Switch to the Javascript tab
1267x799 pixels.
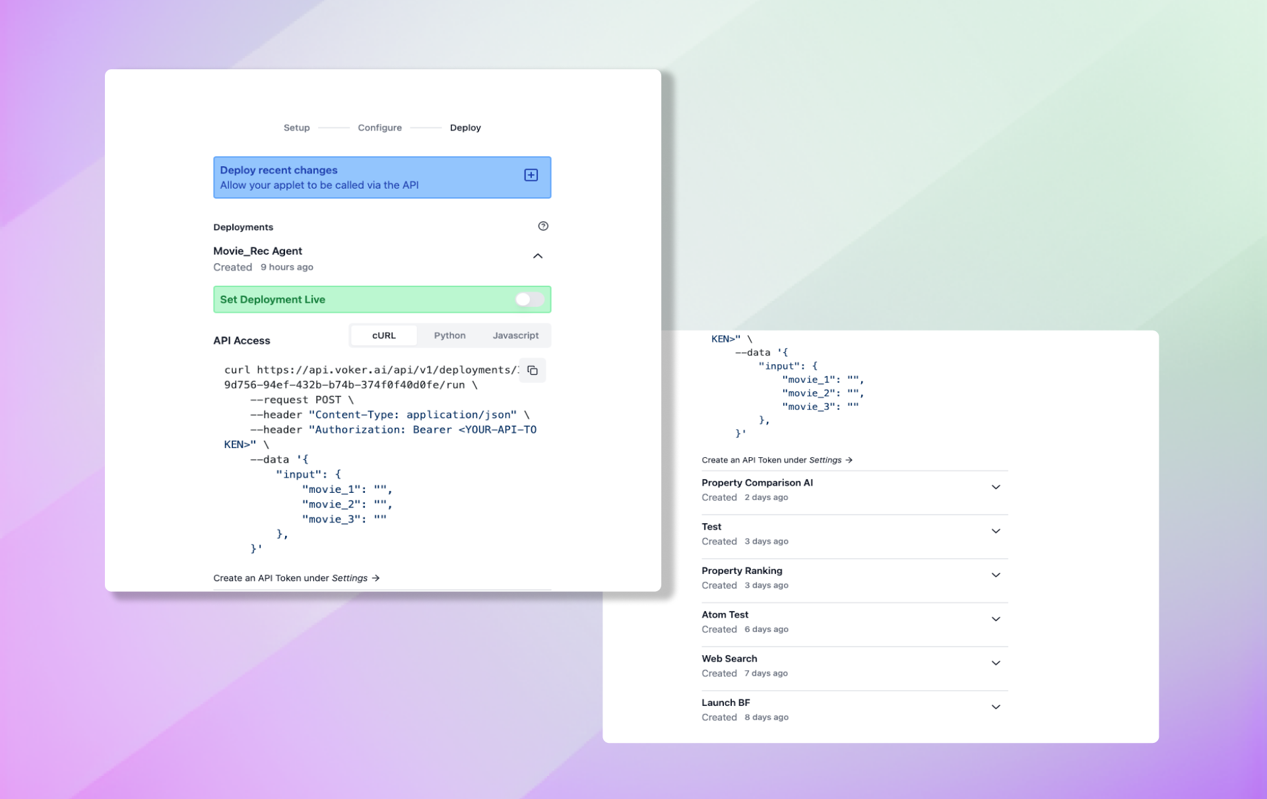point(515,335)
